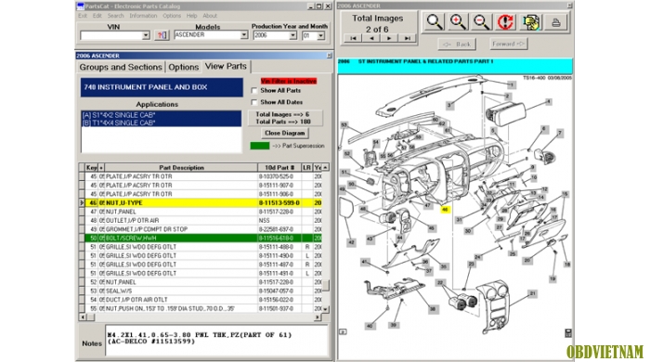
Task: Click the calculator icon at diagram bottom-right
Action: [x=568, y=332]
